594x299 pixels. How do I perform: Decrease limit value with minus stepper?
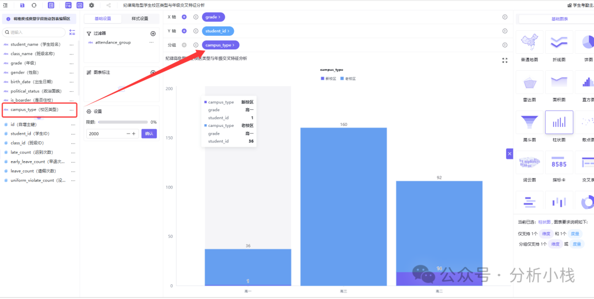(x=128, y=134)
